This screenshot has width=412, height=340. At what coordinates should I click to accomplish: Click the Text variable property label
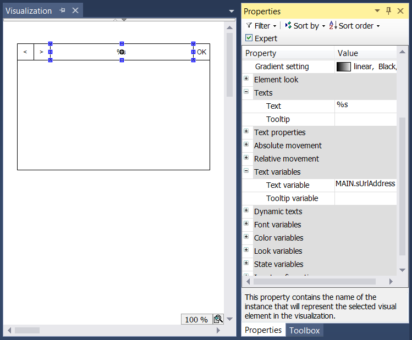coord(288,185)
